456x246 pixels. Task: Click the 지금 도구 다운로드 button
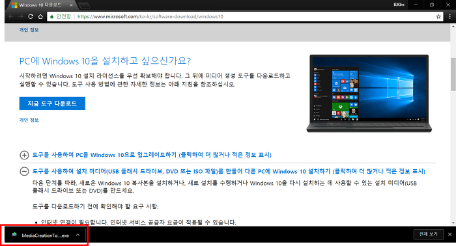pyautogui.click(x=52, y=103)
